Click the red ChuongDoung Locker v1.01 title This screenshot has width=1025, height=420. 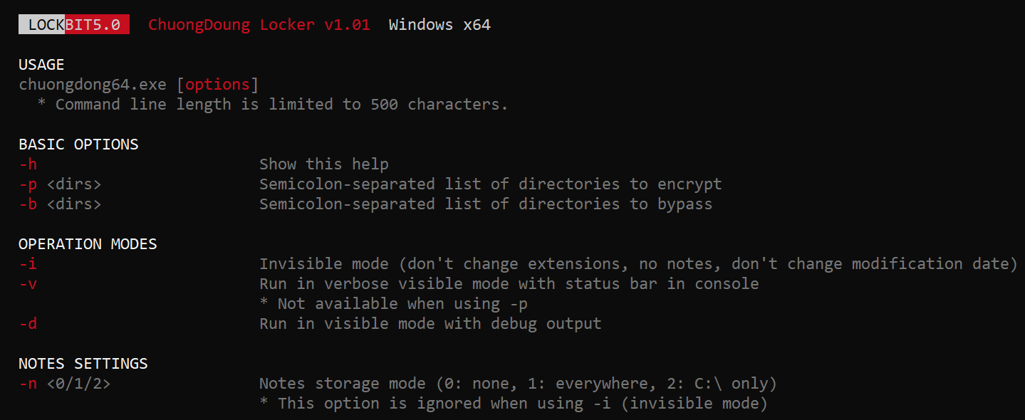tap(259, 25)
